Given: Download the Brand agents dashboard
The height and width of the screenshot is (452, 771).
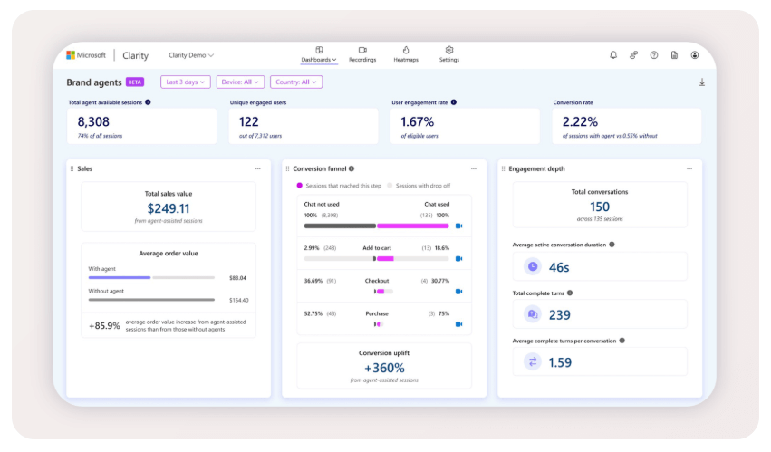Looking at the screenshot, I should click(x=702, y=82).
